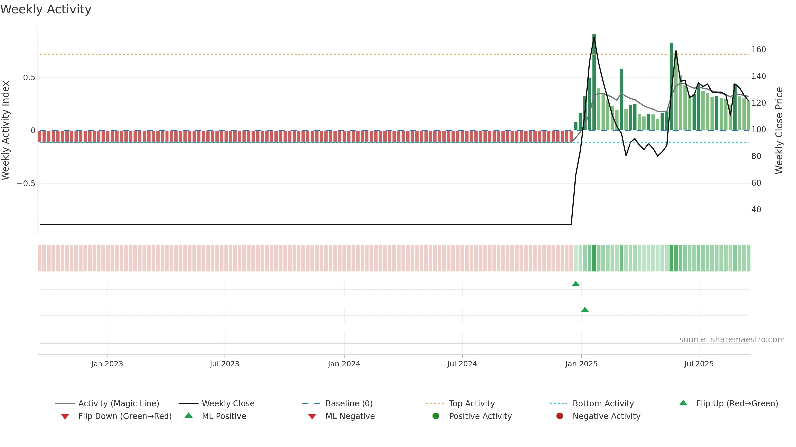796x447 pixels.
Task: Toggle Weekly Close legend entry
Action: [x=217, y=403]
